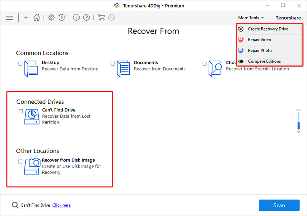The width and height of the screenshot is (307, 216).
Task: Select Create Recovery Drive menu item
Action: coord(269,29)
